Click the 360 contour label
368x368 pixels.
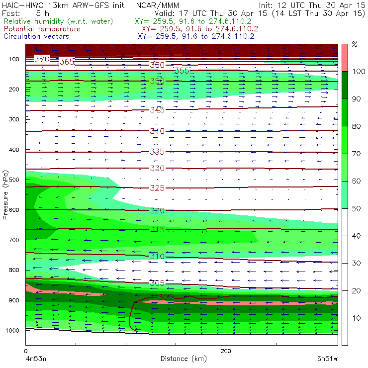[157, 65]
